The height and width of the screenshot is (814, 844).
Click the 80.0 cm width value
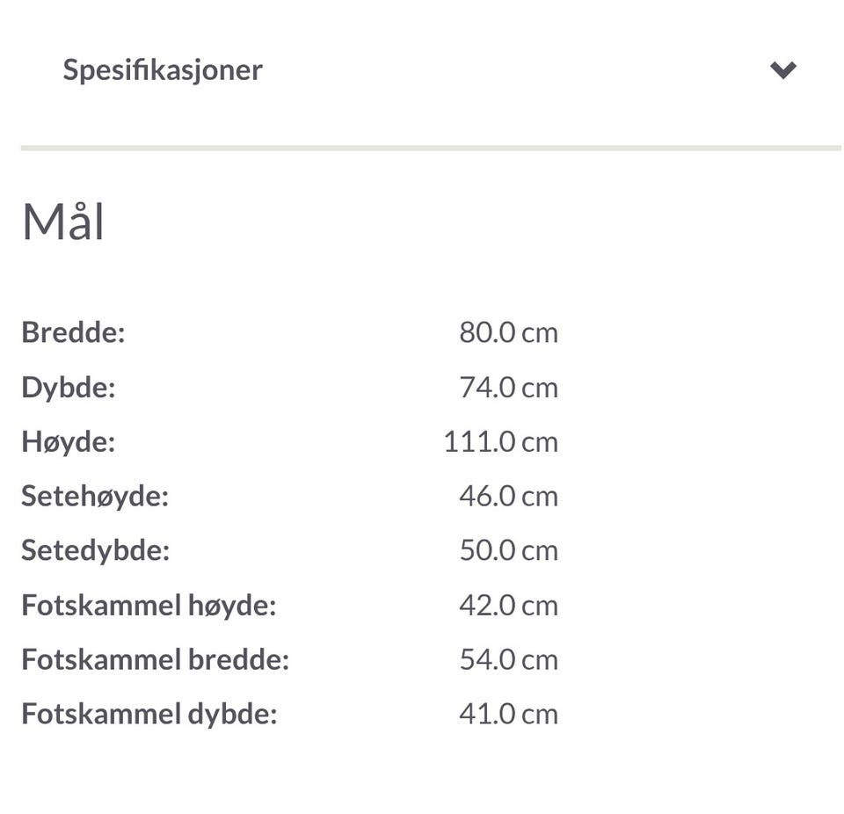pyautogui.click(x=508, y=333)
